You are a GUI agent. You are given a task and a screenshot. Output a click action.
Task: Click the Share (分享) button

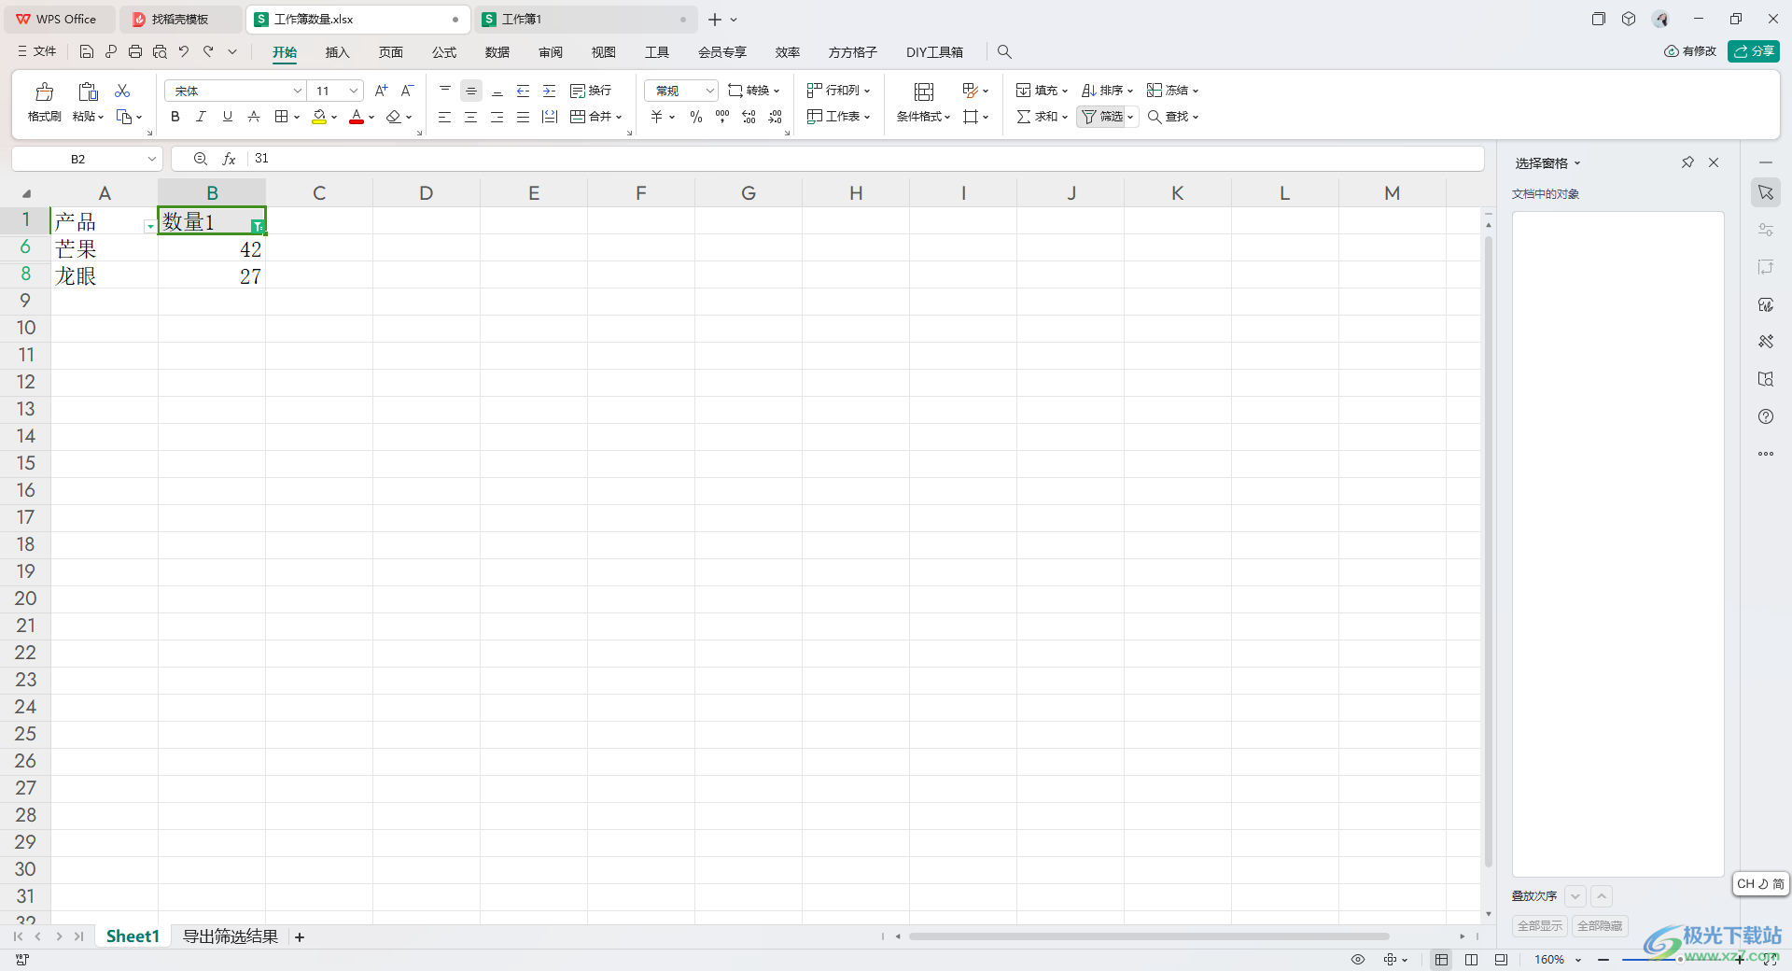click(1754, 51)
